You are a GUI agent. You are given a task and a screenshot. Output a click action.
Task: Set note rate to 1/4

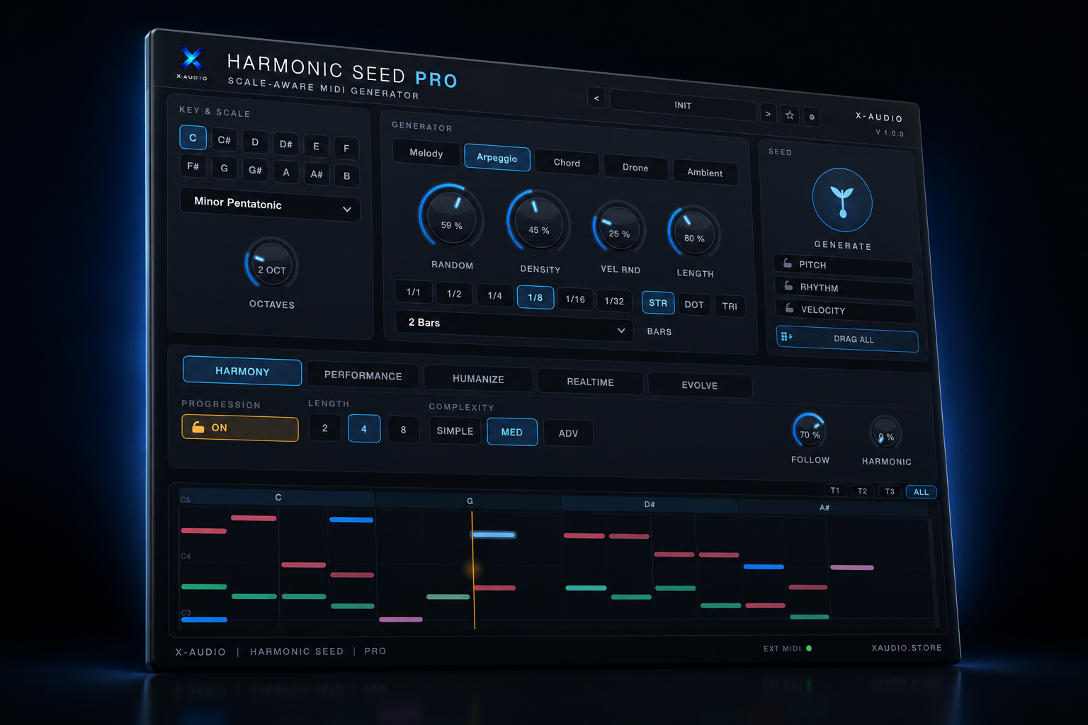(494, 296)
